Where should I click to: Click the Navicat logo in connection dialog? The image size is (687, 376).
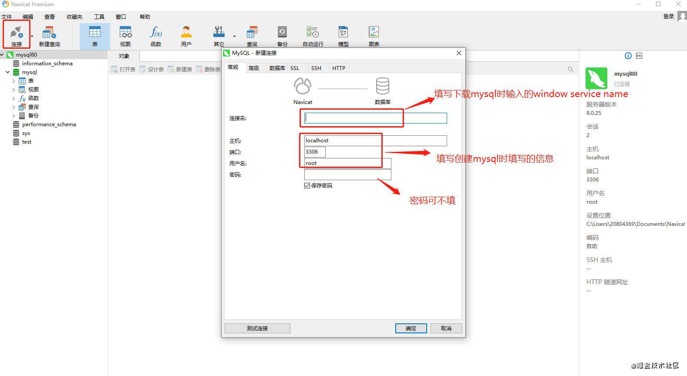[x=303, y=86]
